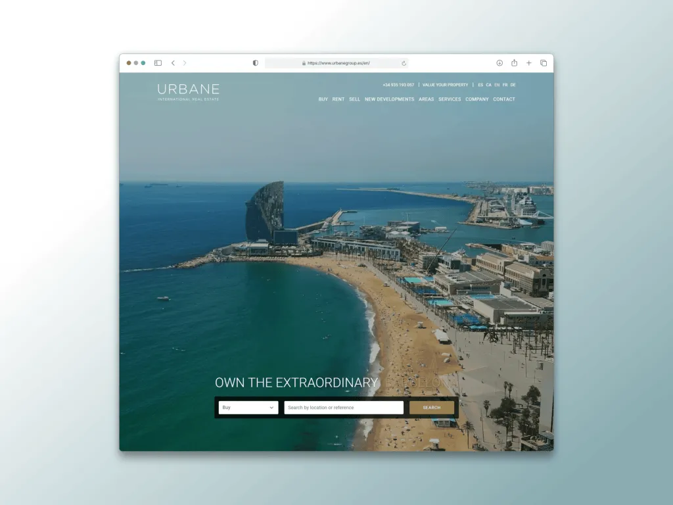The image size is (673, 505).
Task: Click the privacy shield icon
Action: coord(255,62)
